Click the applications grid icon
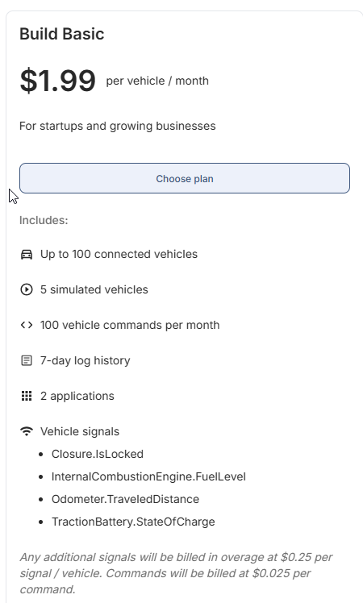 [27, 396]
